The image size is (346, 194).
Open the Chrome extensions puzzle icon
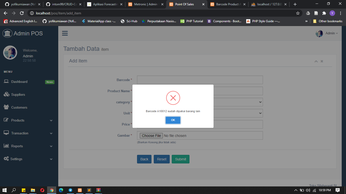point(324,13)
